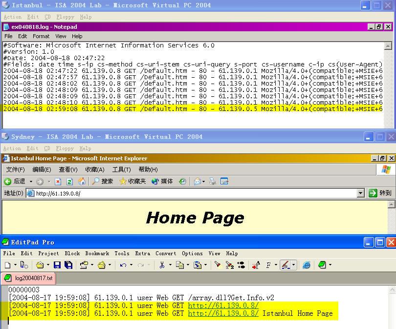Image resolution: width=396 pixels, height=329 pixels.
Task: Click the Go (转到) button
Action: tap(380, 193)
